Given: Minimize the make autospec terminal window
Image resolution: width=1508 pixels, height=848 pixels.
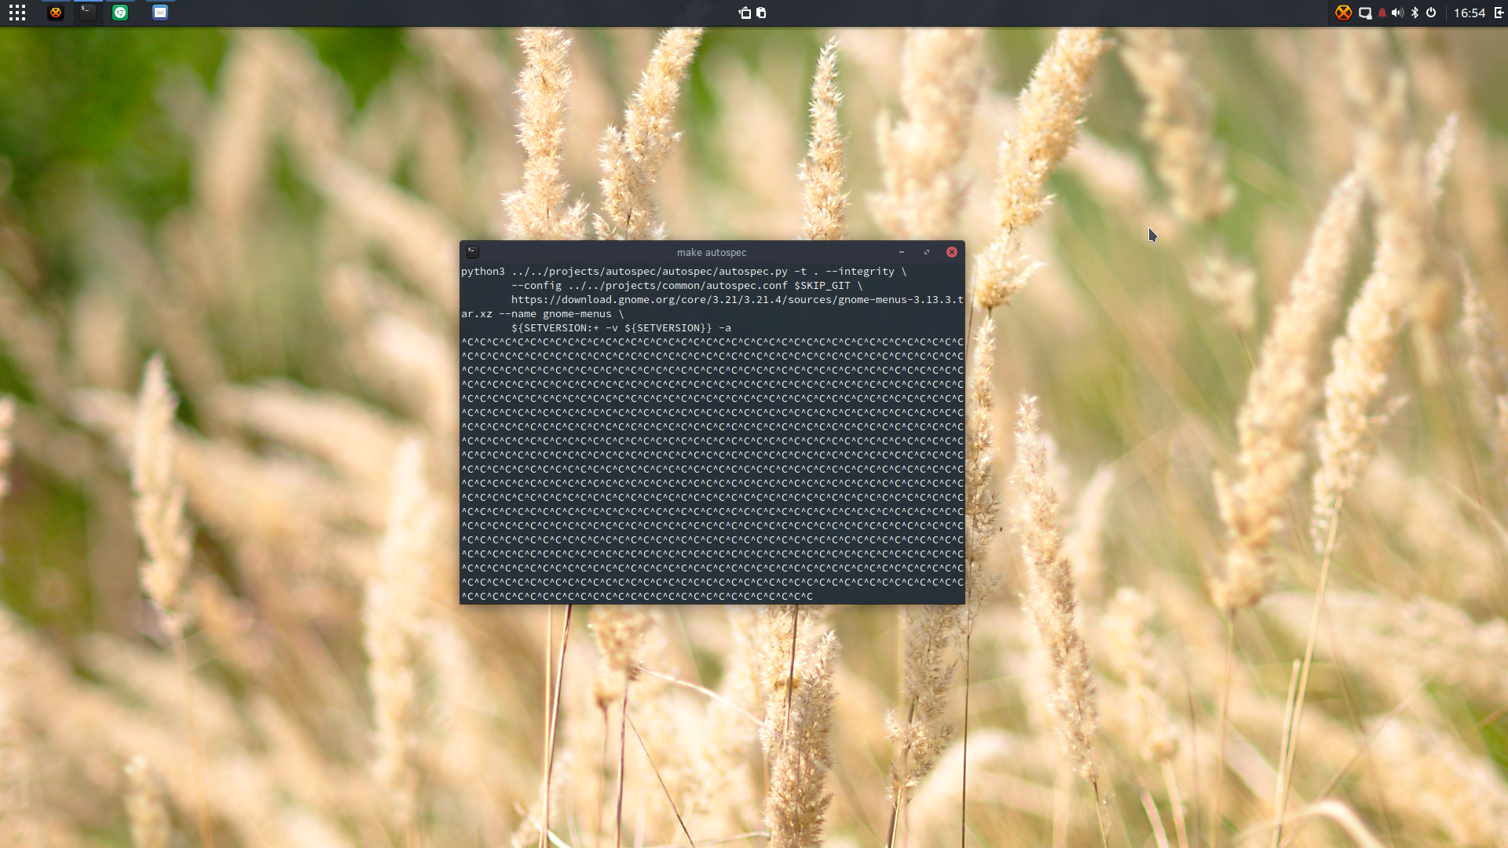Looking at the screenshot, I should click(902, 252).
